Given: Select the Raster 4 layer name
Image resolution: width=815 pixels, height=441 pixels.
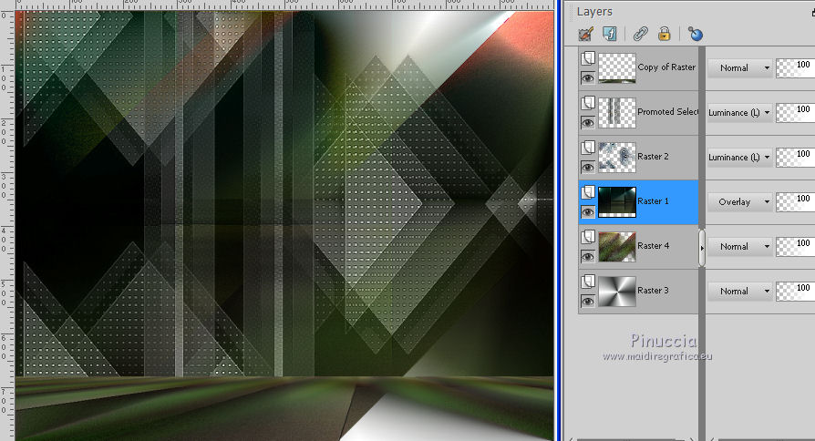Looking at the screenshot, I should tap(653, 246).
